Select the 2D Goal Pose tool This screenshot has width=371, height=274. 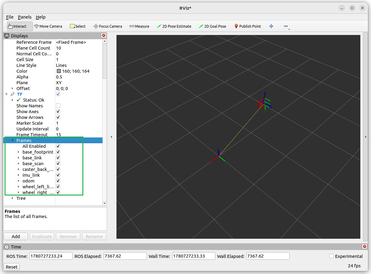[x=213, y=26]
